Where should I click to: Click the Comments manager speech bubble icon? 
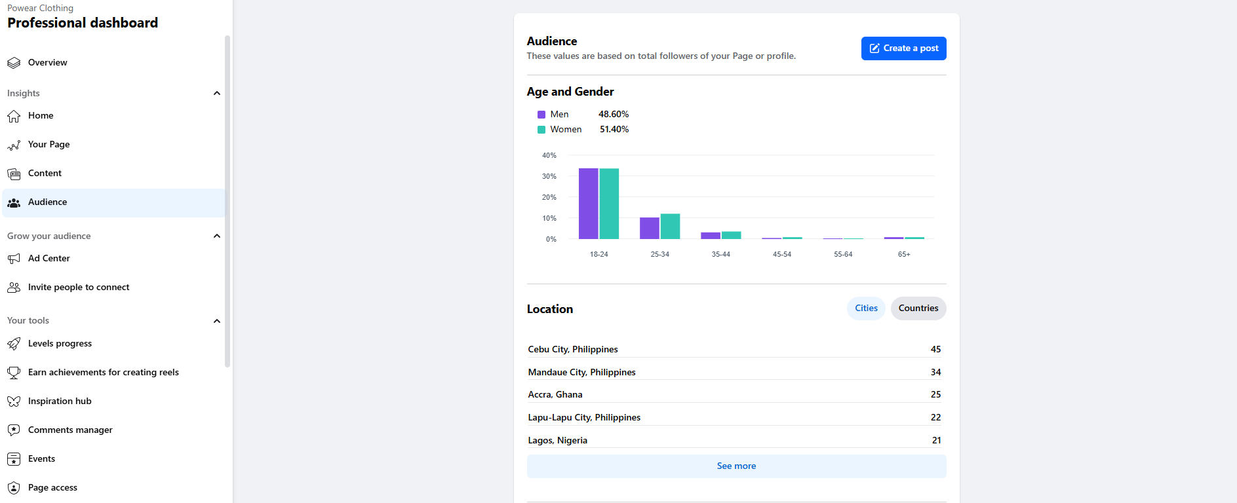click(x=14, y=430)
